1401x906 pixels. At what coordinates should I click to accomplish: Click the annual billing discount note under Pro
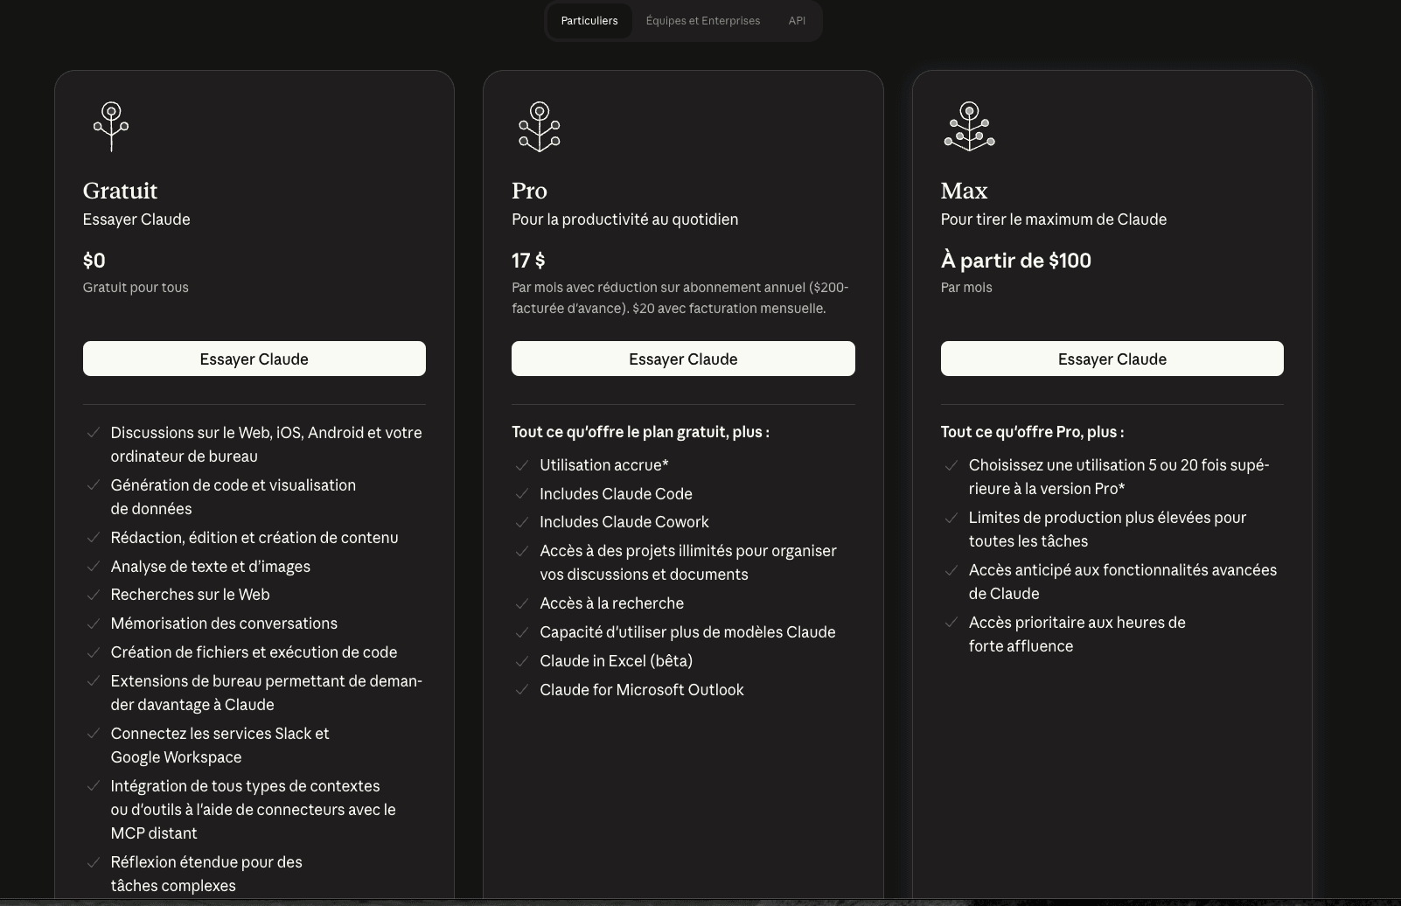click(680, 297)
